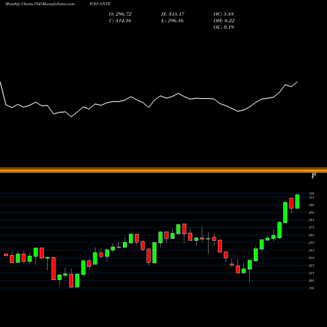Click the 316 price axis label
Viewport: 327px width, 327px height.
pyautogui.click(x=311, y=194)
